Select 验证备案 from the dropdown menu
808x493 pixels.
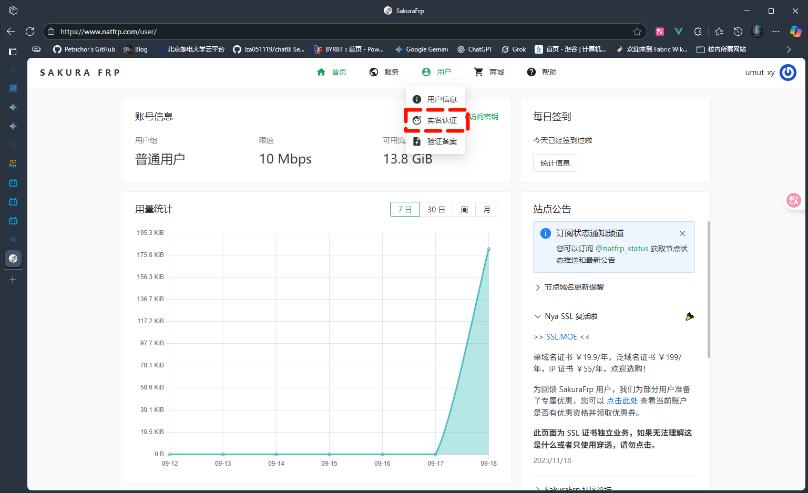coord(436,141)
